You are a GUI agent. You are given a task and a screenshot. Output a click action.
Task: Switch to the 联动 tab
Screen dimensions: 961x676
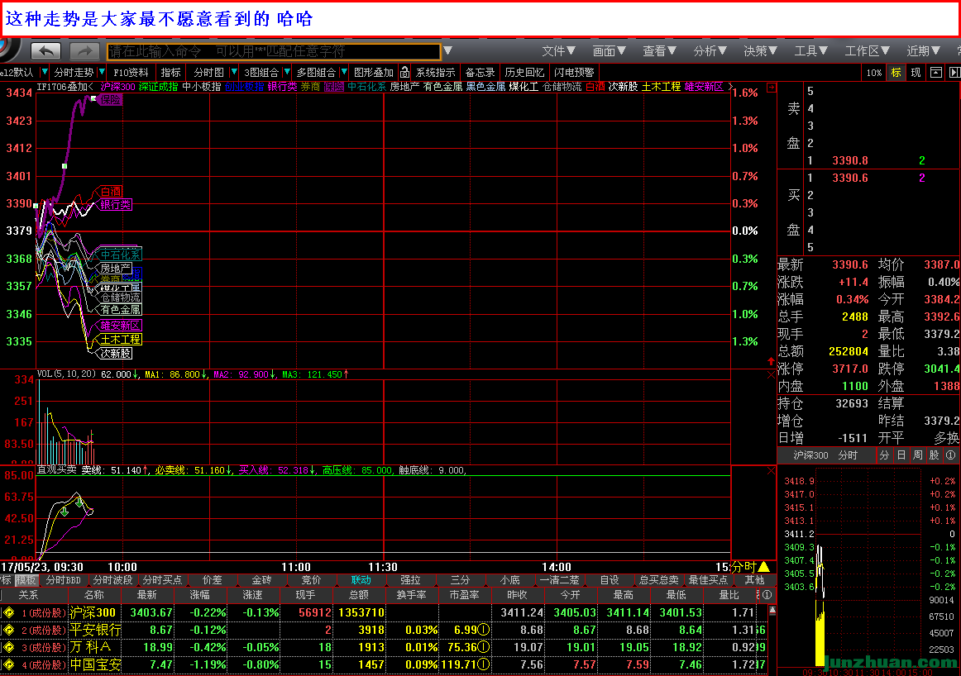(x=361, y=580)
